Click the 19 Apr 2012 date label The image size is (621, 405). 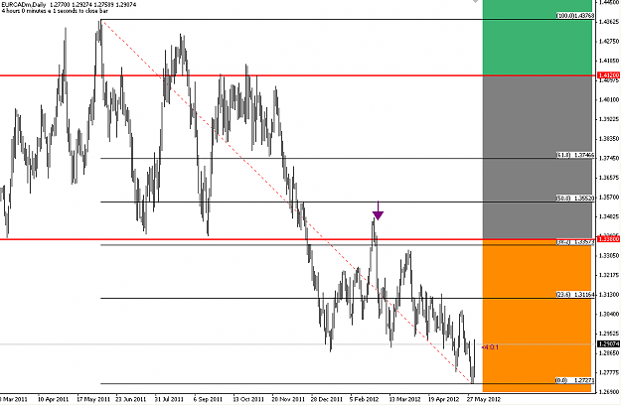click(443, 399)
